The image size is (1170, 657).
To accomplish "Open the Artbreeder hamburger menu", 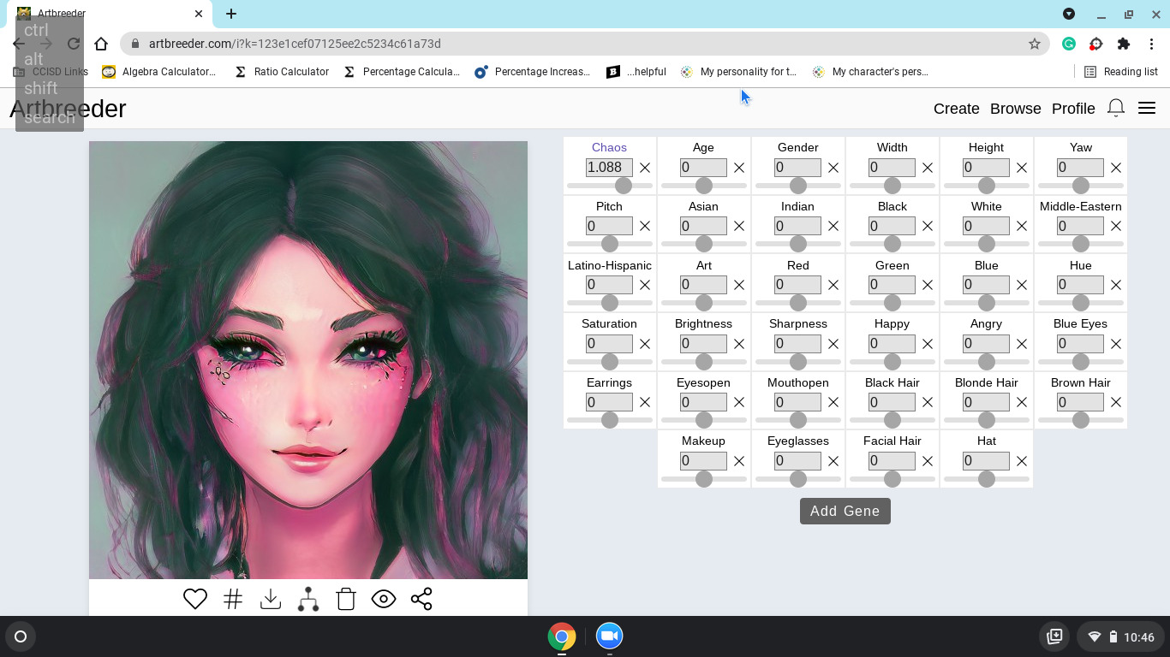I will [1147, 108].
